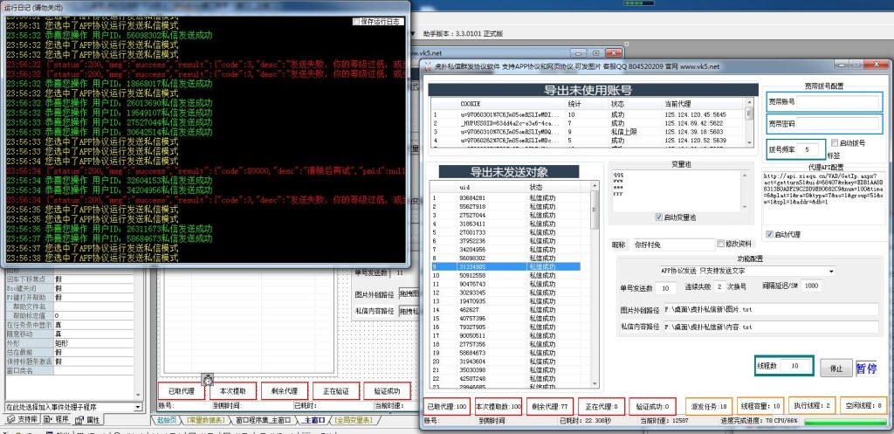This screenshot has height=434, width=894.
Task: Click the blue 暂停 button
Action: (x=866, y=369)
